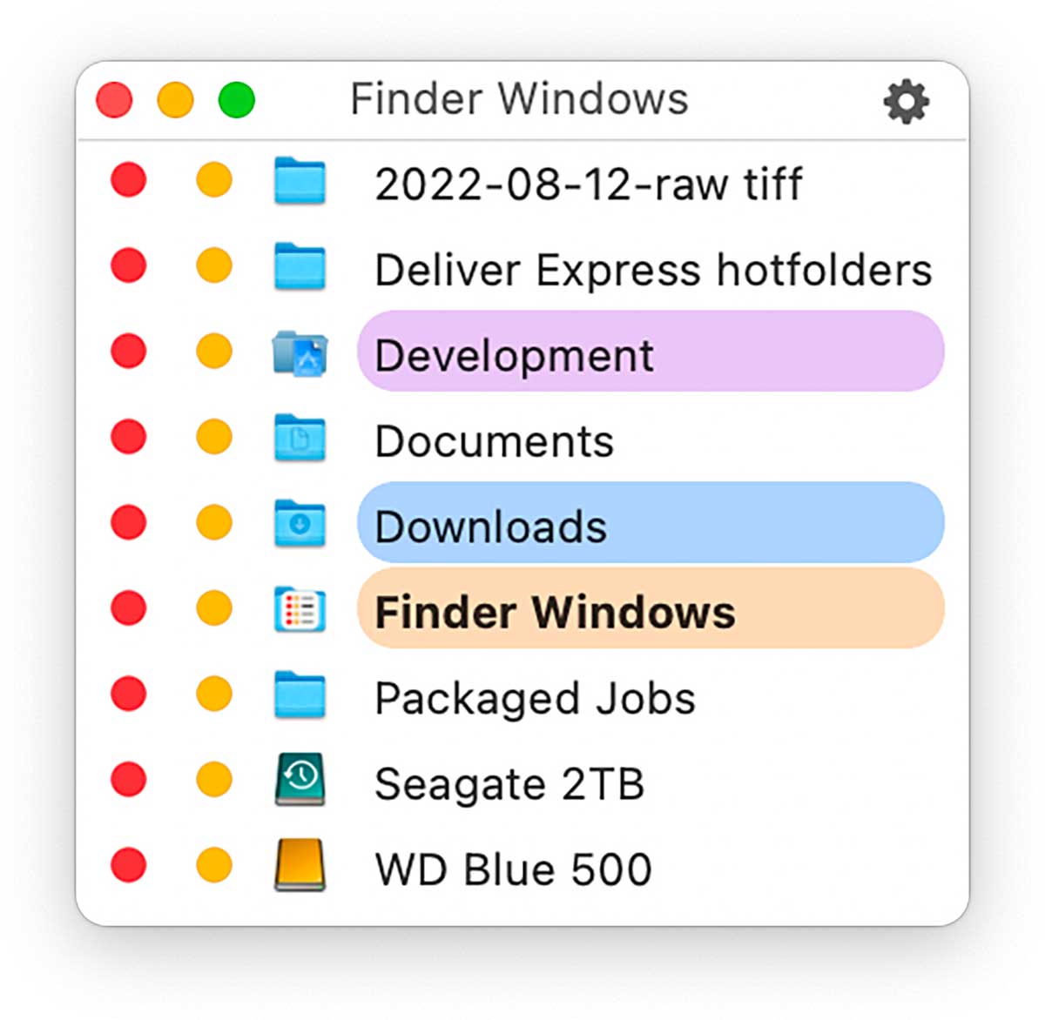Click the WD Blue 500 drive icon

[300, 865]
